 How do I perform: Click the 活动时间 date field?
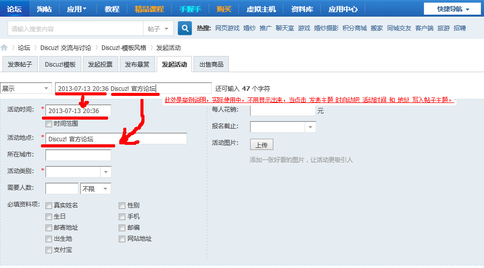pos(78,111)
